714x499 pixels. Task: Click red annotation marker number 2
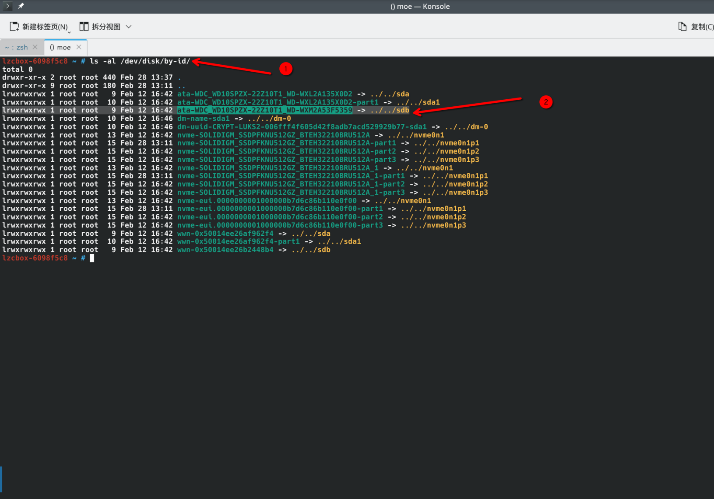545,102
